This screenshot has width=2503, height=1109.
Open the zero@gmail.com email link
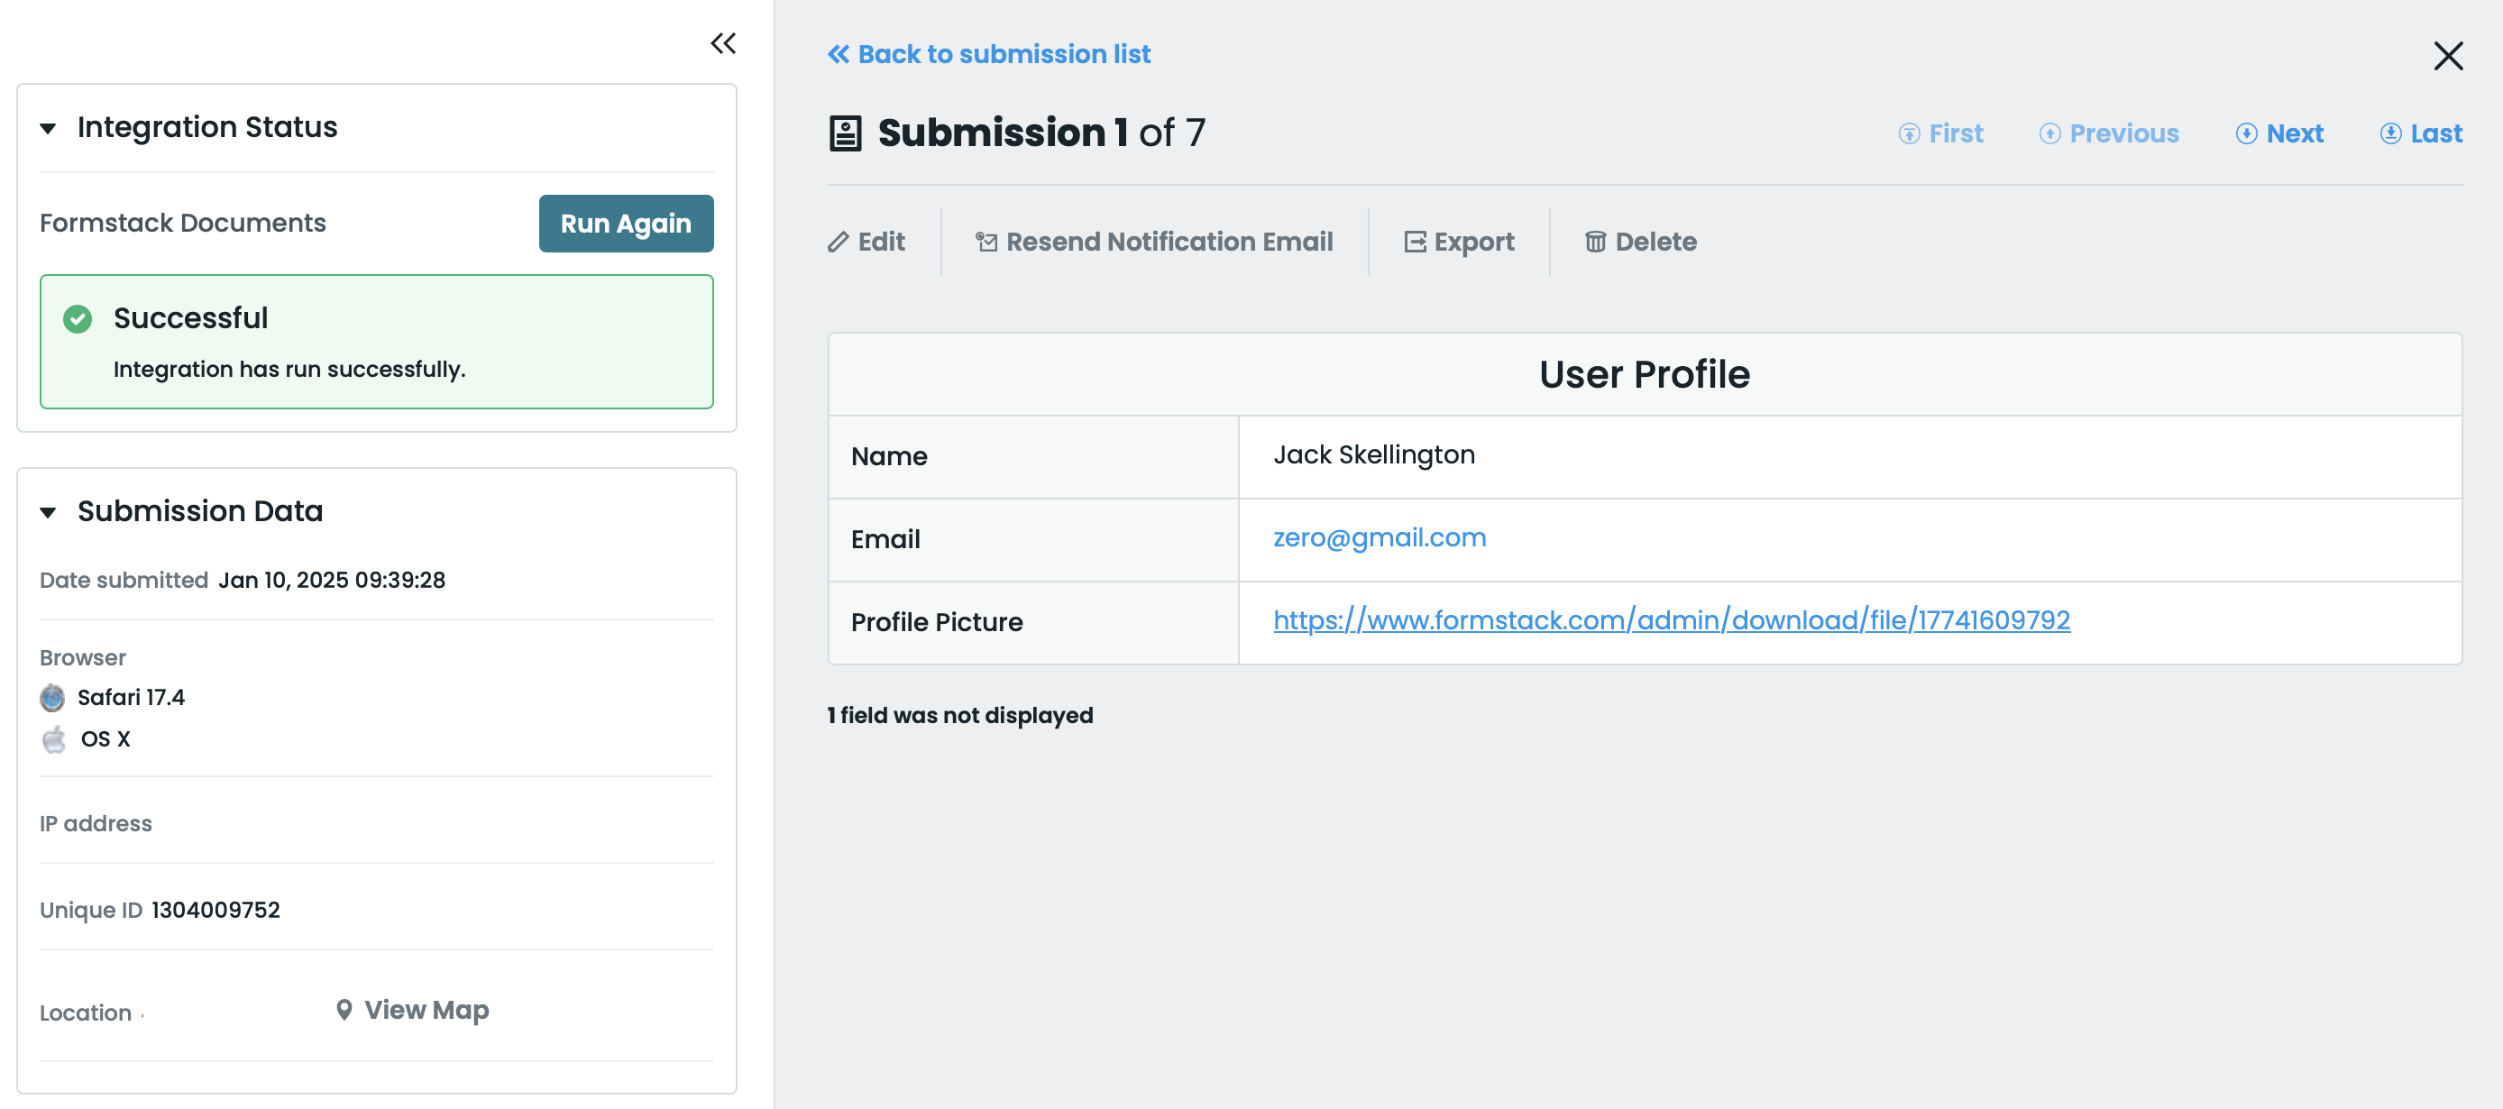click(1379, 537)
